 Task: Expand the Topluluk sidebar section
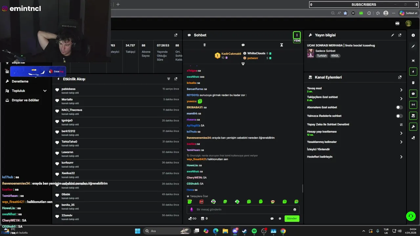[x=45, y=91]
